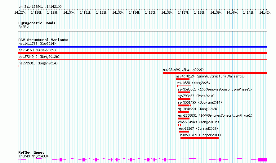Click the thin esv2724945 (Wong2012b) variant line
The image size is (276, 163).
pyautogui.click(x=143, y=60)
